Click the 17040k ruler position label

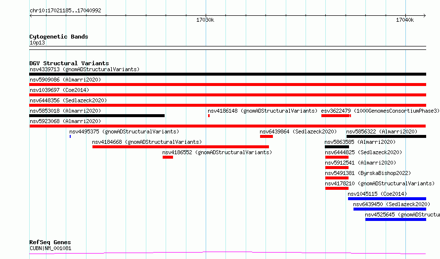404,20
